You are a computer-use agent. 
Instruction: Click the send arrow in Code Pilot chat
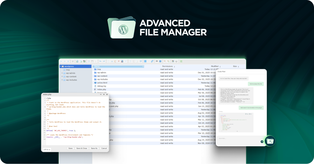(x=262, y=141)
